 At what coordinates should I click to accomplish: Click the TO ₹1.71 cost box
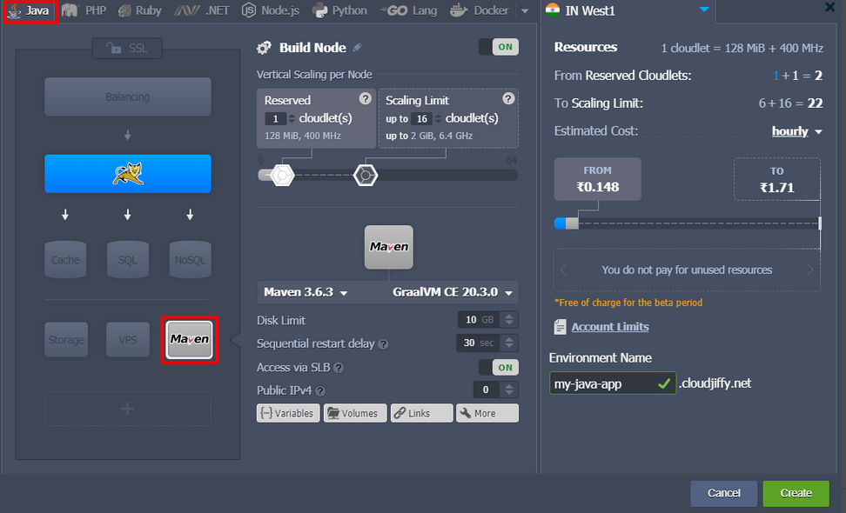click(x=777, y=179)
